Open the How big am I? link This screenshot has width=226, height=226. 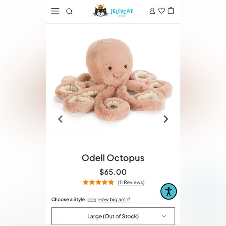114,200
